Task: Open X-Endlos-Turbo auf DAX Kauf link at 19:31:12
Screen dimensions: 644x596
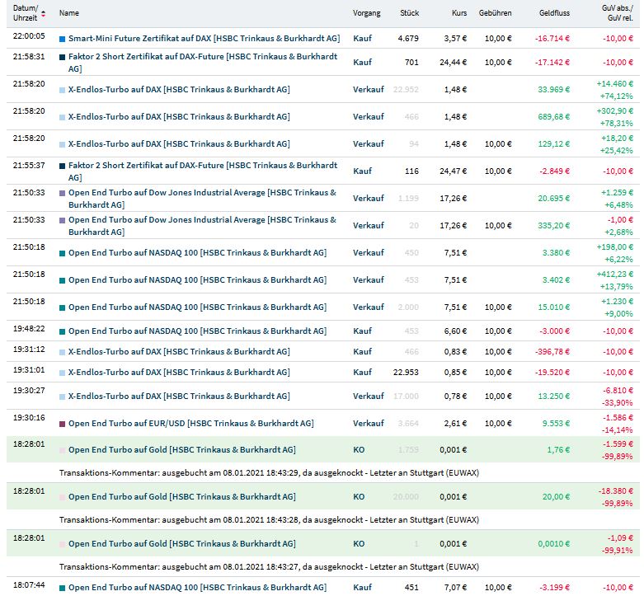Action: [x=179, y=351]
